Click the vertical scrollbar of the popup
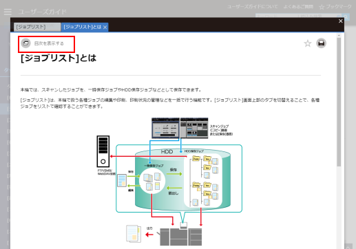Image resolution: width=356 pixels, height=249 pixels. 339,102
